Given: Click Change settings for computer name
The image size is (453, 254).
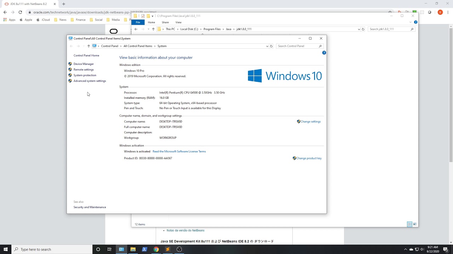Looking at the screenshot, I should click(x=310, y=121).
